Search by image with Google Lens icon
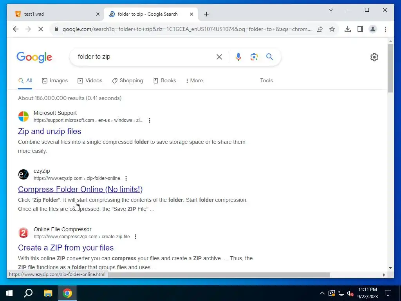 tap(254, 57)
